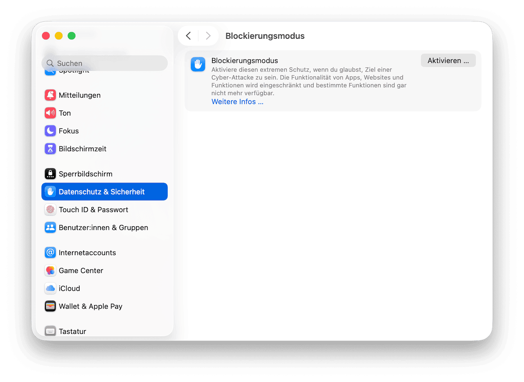524x382 pixels.
Task: Open the Mitteilungen bell icon
Action: coord(50,95)
